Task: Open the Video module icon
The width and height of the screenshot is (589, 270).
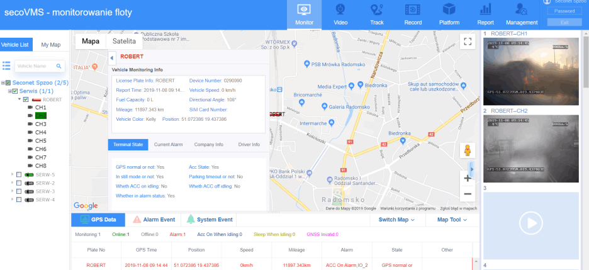Action: coord(340,9)
